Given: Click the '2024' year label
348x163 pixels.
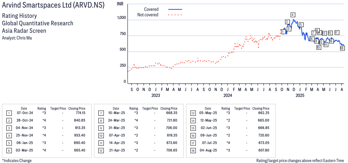Looking at the screenshot, I should click(x=228, y=95).
